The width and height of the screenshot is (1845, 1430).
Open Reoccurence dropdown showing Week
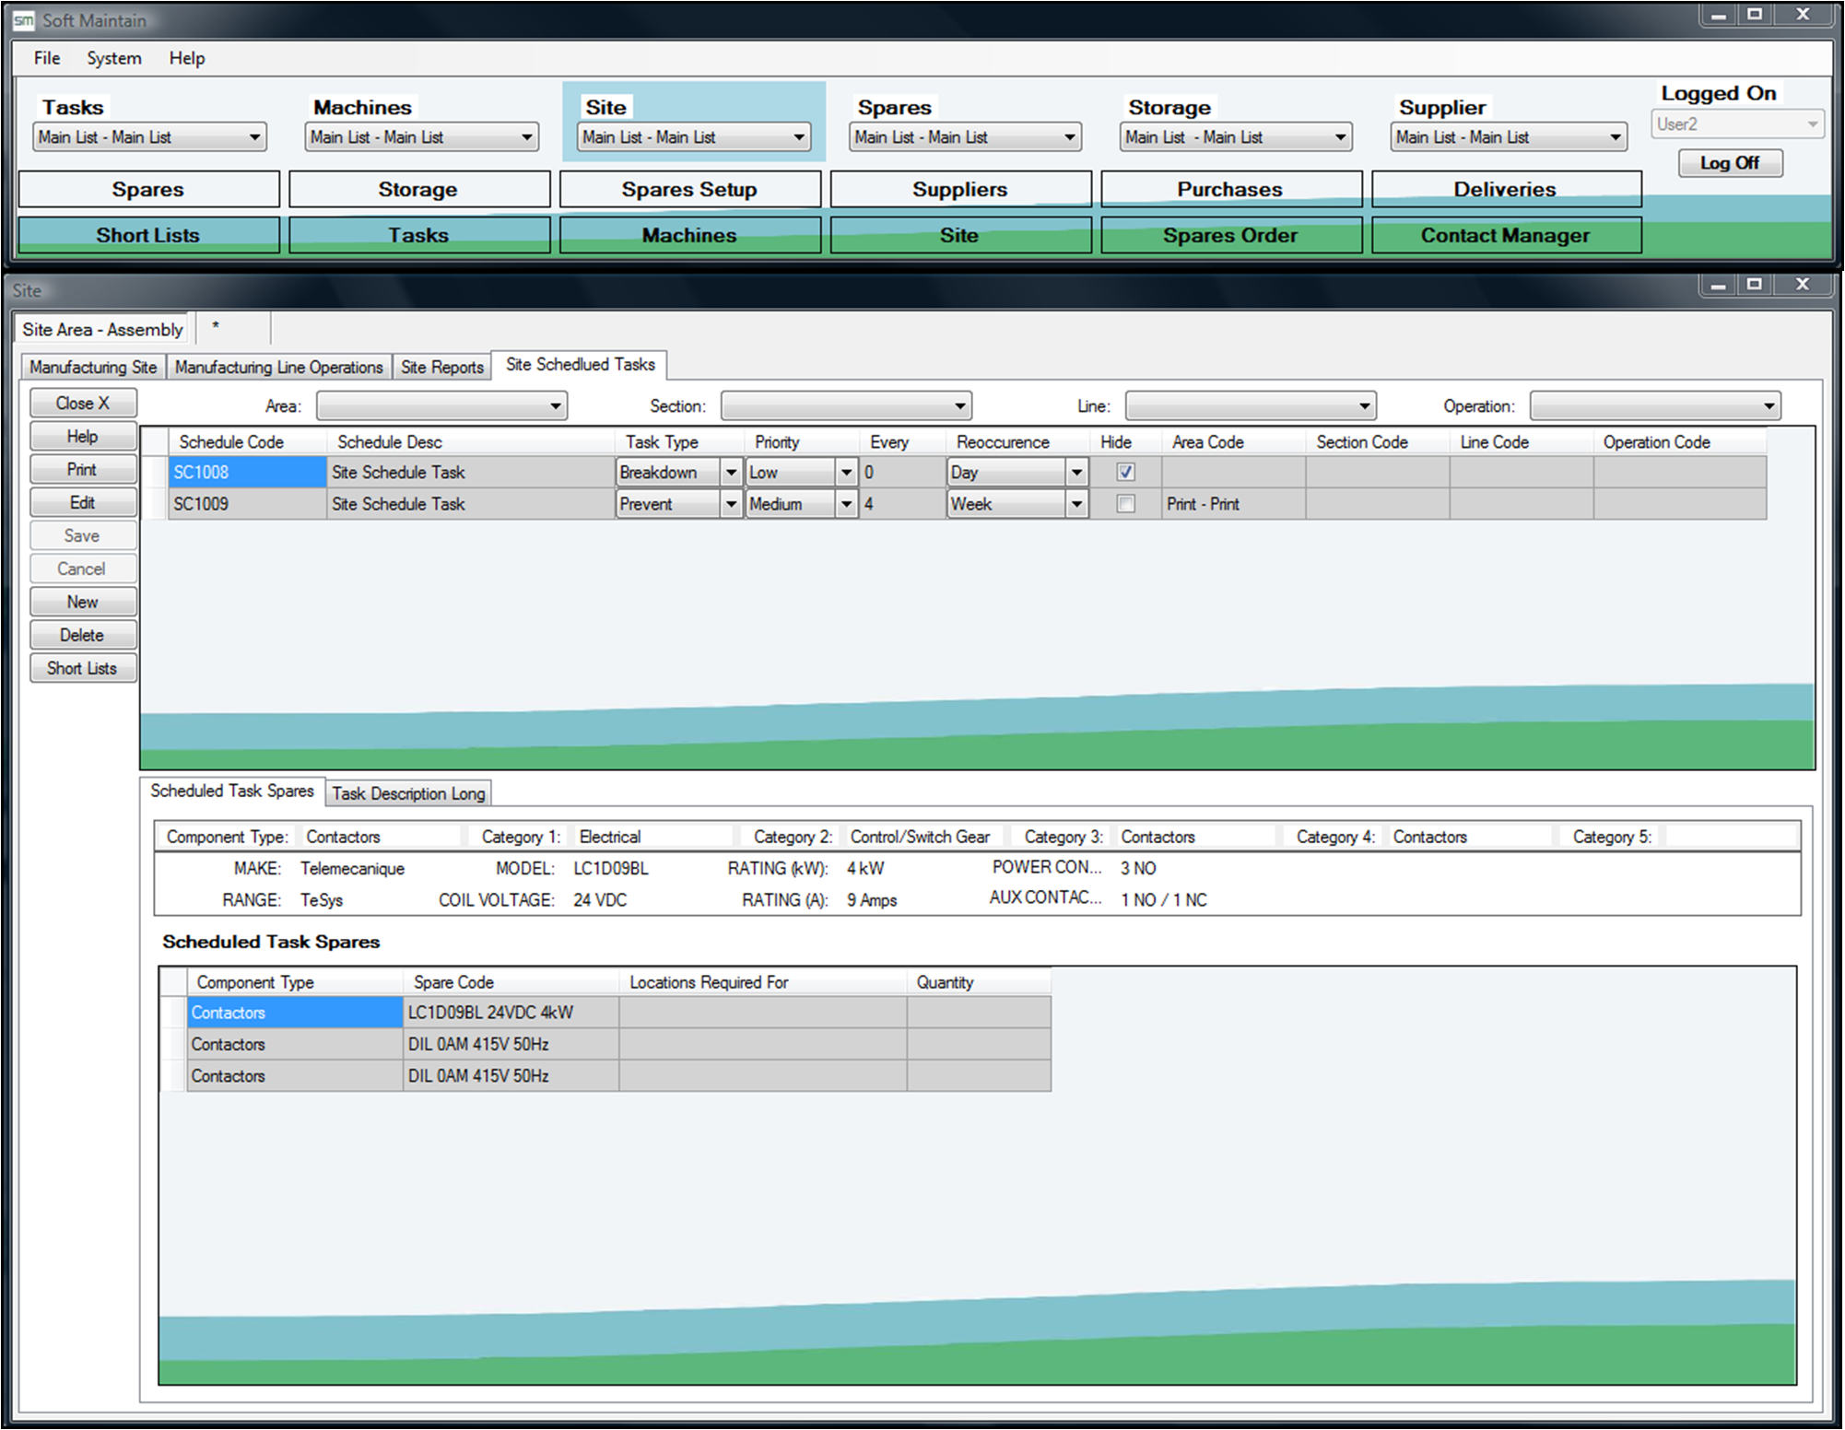tap(1076, 505)
